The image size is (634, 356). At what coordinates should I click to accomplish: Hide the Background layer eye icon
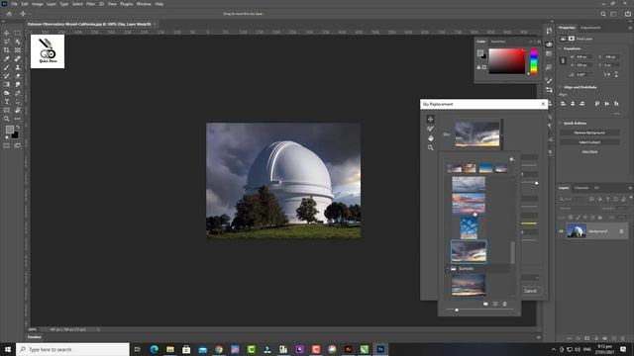pyautogui.click(x=561, y=231)
